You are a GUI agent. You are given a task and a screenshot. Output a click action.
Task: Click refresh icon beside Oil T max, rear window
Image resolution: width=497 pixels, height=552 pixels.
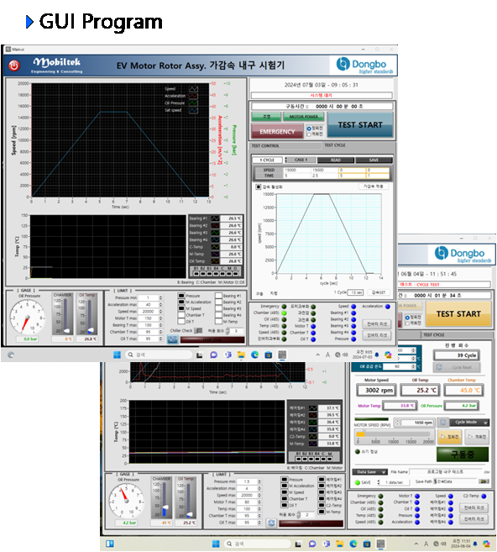click(x=271, y=523)
